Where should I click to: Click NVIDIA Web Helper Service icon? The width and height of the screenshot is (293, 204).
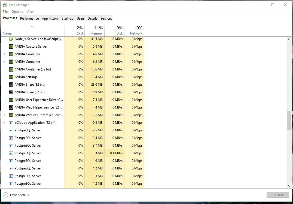coord(11,107)
